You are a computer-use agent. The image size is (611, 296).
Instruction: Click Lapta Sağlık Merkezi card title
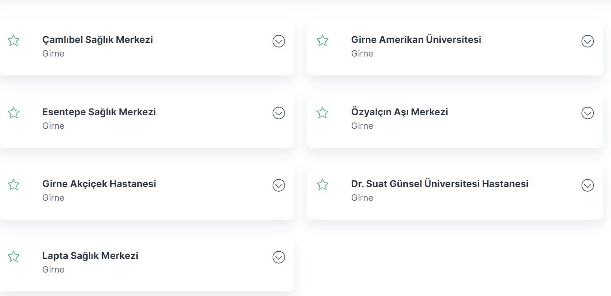click(x=90, y=256)
